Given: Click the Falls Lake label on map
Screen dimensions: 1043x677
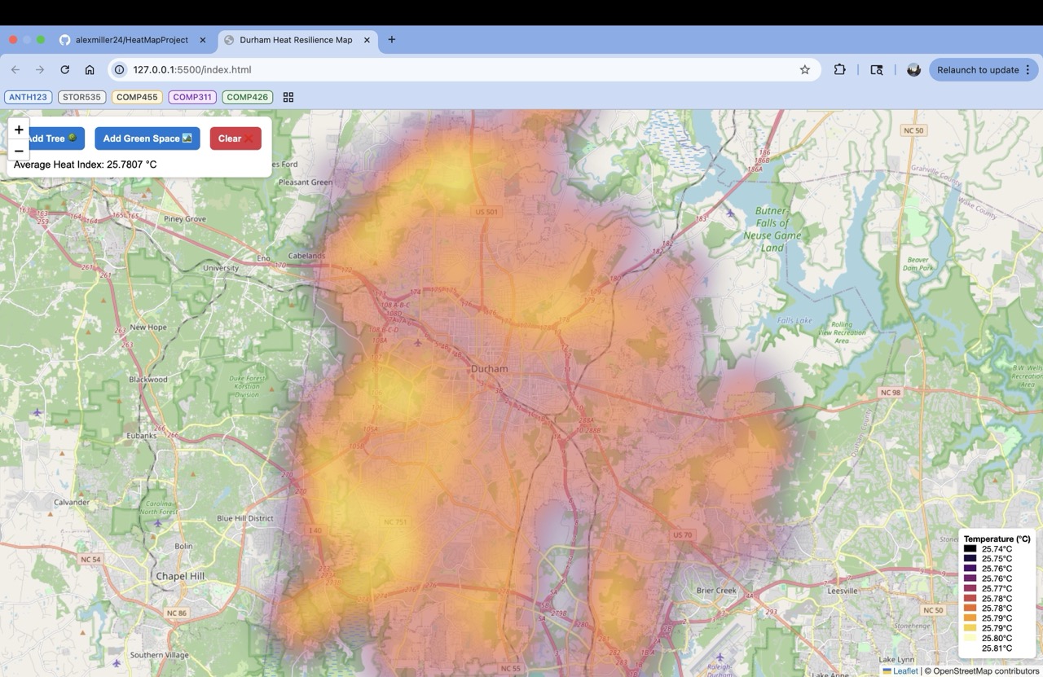Looking at the screenshot, I should point(794,321).
